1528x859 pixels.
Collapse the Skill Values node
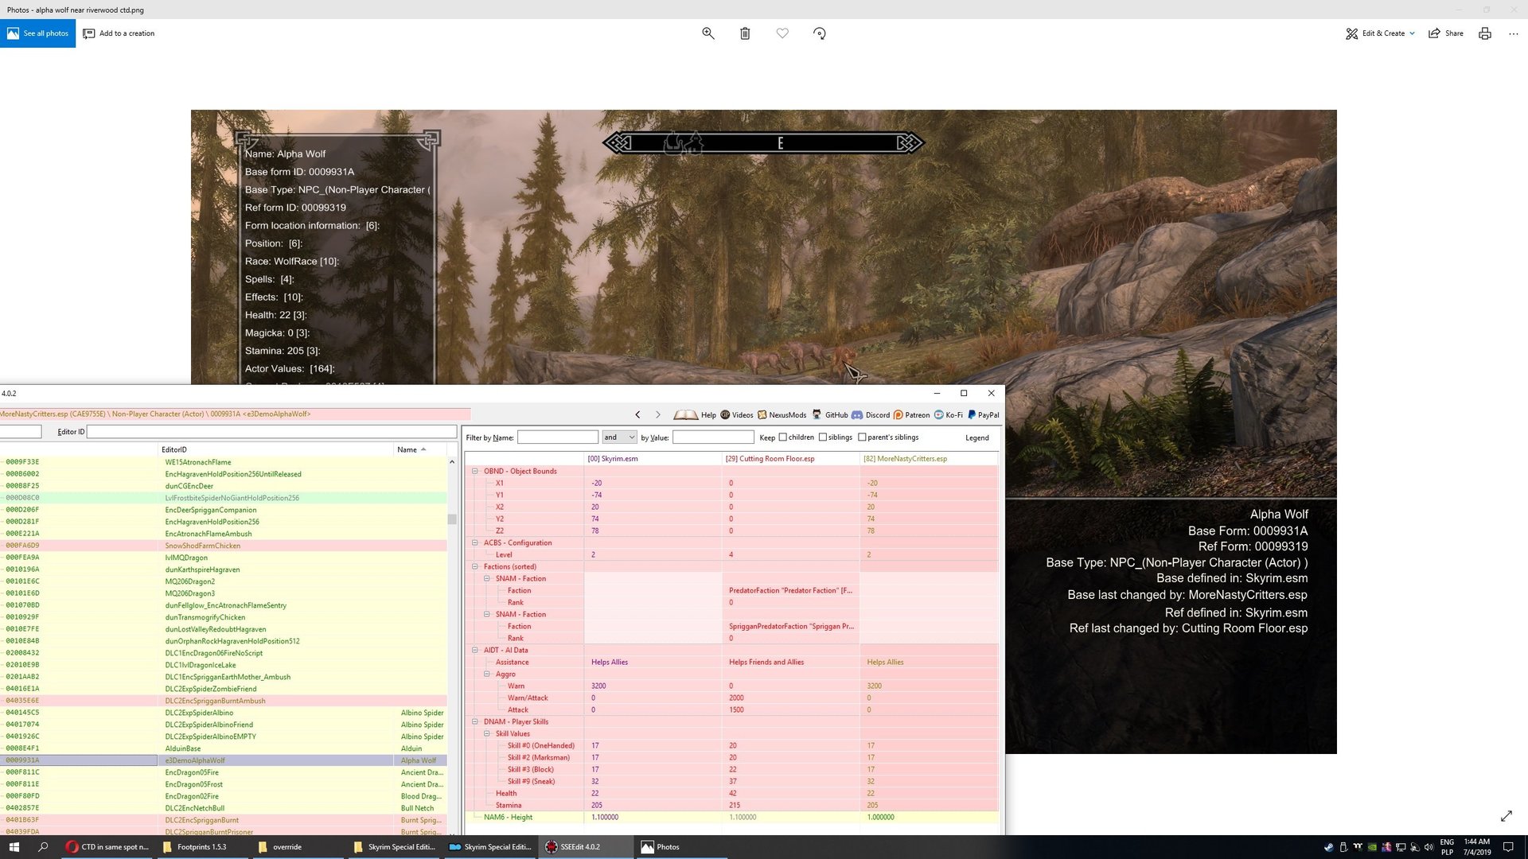(x=487, y=733)
